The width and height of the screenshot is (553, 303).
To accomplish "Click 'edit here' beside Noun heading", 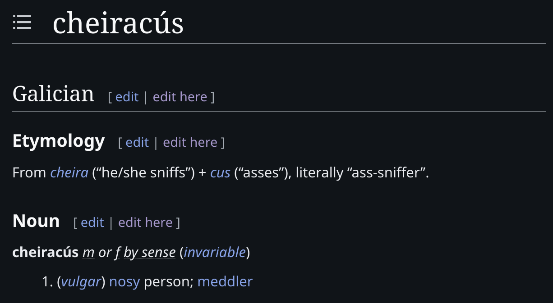I will [145, 222].
